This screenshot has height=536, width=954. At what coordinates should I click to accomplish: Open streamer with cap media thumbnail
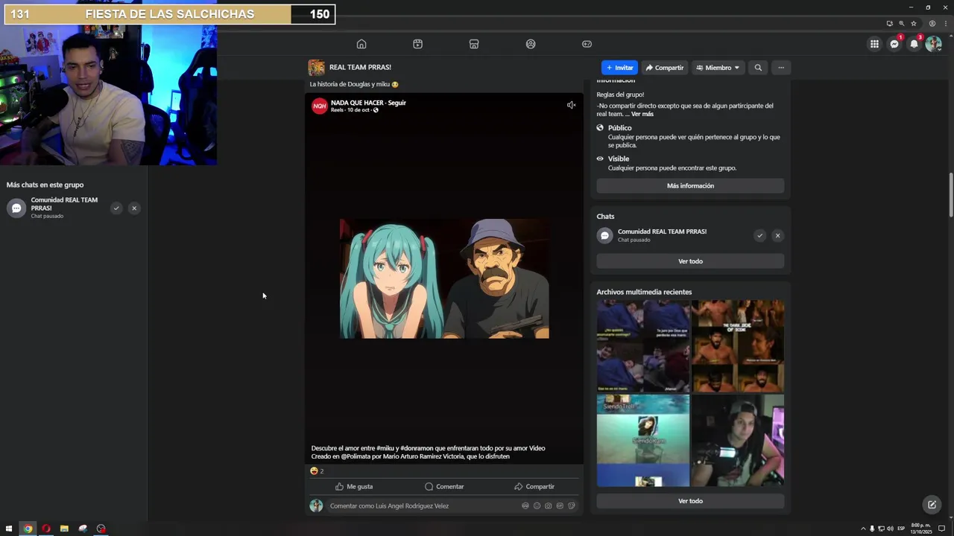738,440
